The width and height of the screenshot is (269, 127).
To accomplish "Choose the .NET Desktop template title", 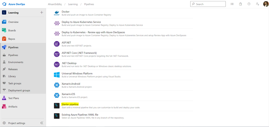I will pyautogui.click(x=69, y=63).
